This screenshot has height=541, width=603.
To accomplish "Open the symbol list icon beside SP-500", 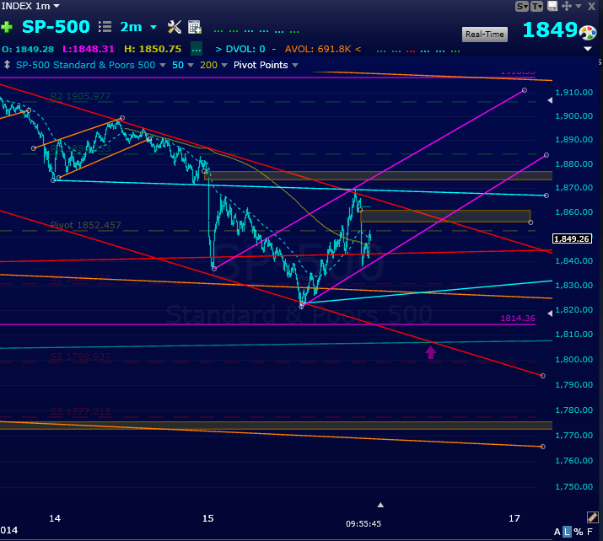I will pyautogui.click(x=105, y=27).
